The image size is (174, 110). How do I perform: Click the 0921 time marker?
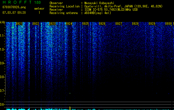(x=19, y=24)
